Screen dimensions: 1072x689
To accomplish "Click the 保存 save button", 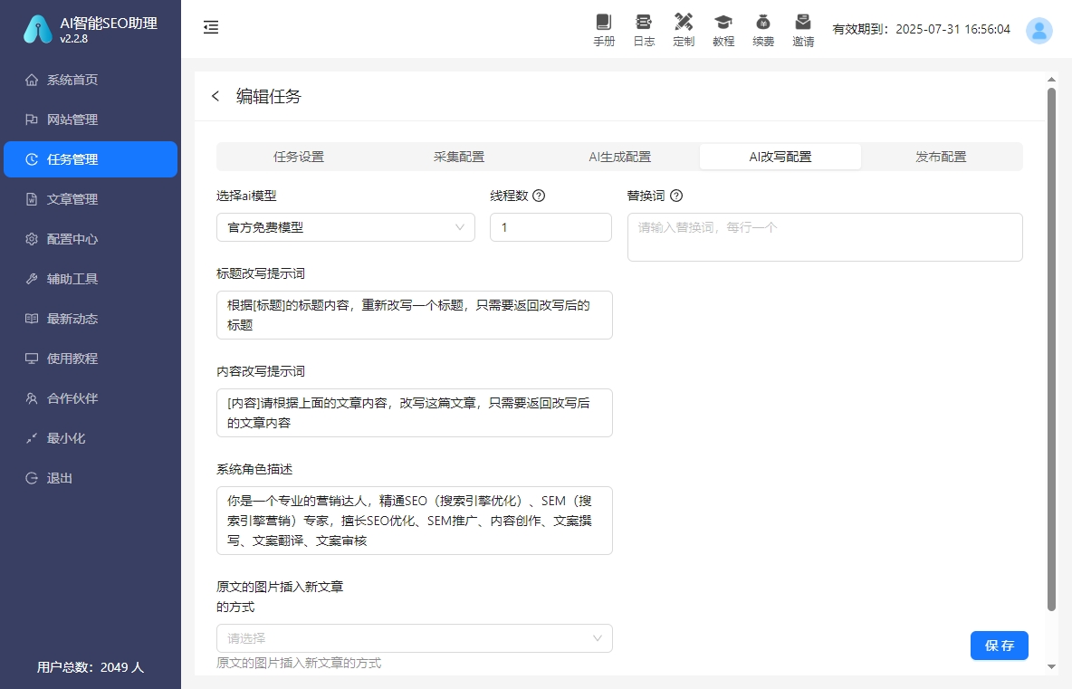I will pyautogui.click(x=999, y=646).
